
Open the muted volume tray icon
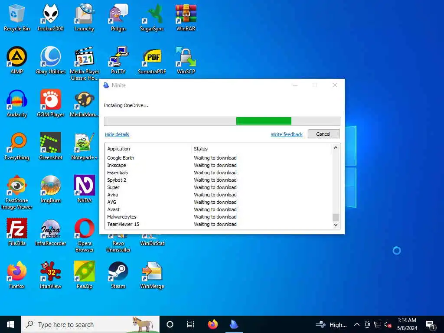click(x=388, y=324)
